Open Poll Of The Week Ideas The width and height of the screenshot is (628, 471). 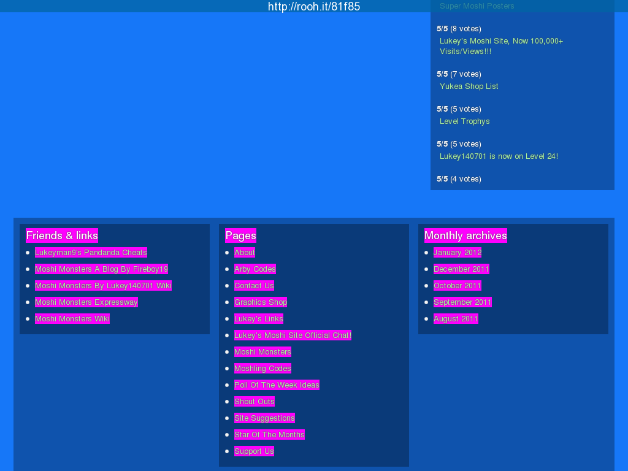277,385
